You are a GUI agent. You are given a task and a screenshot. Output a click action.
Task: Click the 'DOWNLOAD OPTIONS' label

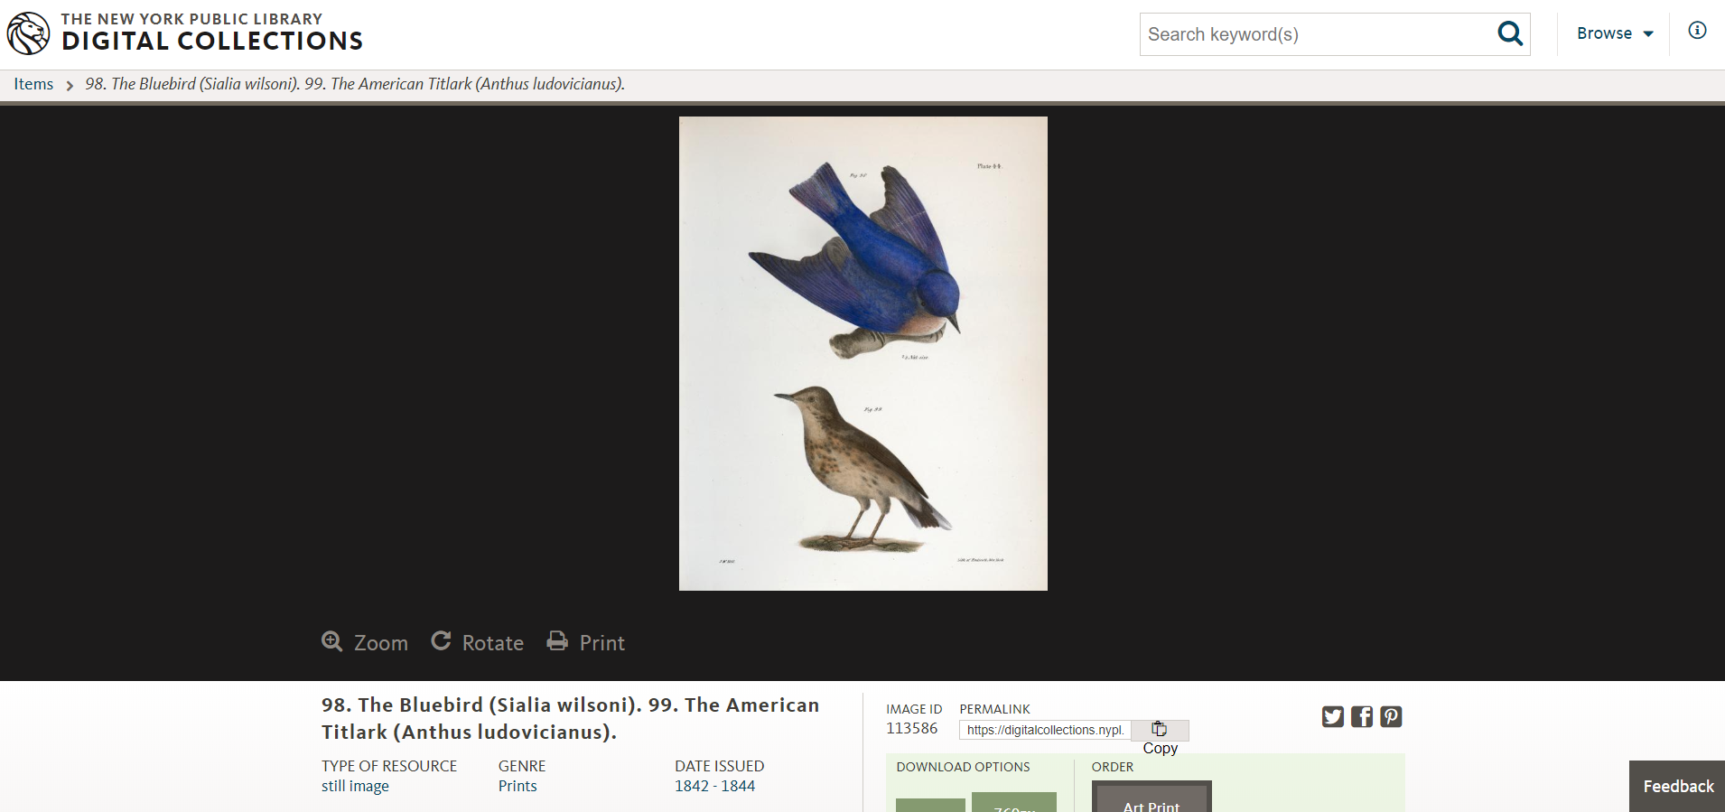tap(963, 767)
